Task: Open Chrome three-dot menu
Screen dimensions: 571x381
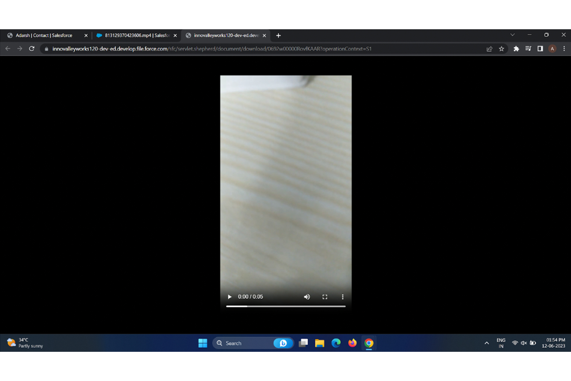Action: 564,49
